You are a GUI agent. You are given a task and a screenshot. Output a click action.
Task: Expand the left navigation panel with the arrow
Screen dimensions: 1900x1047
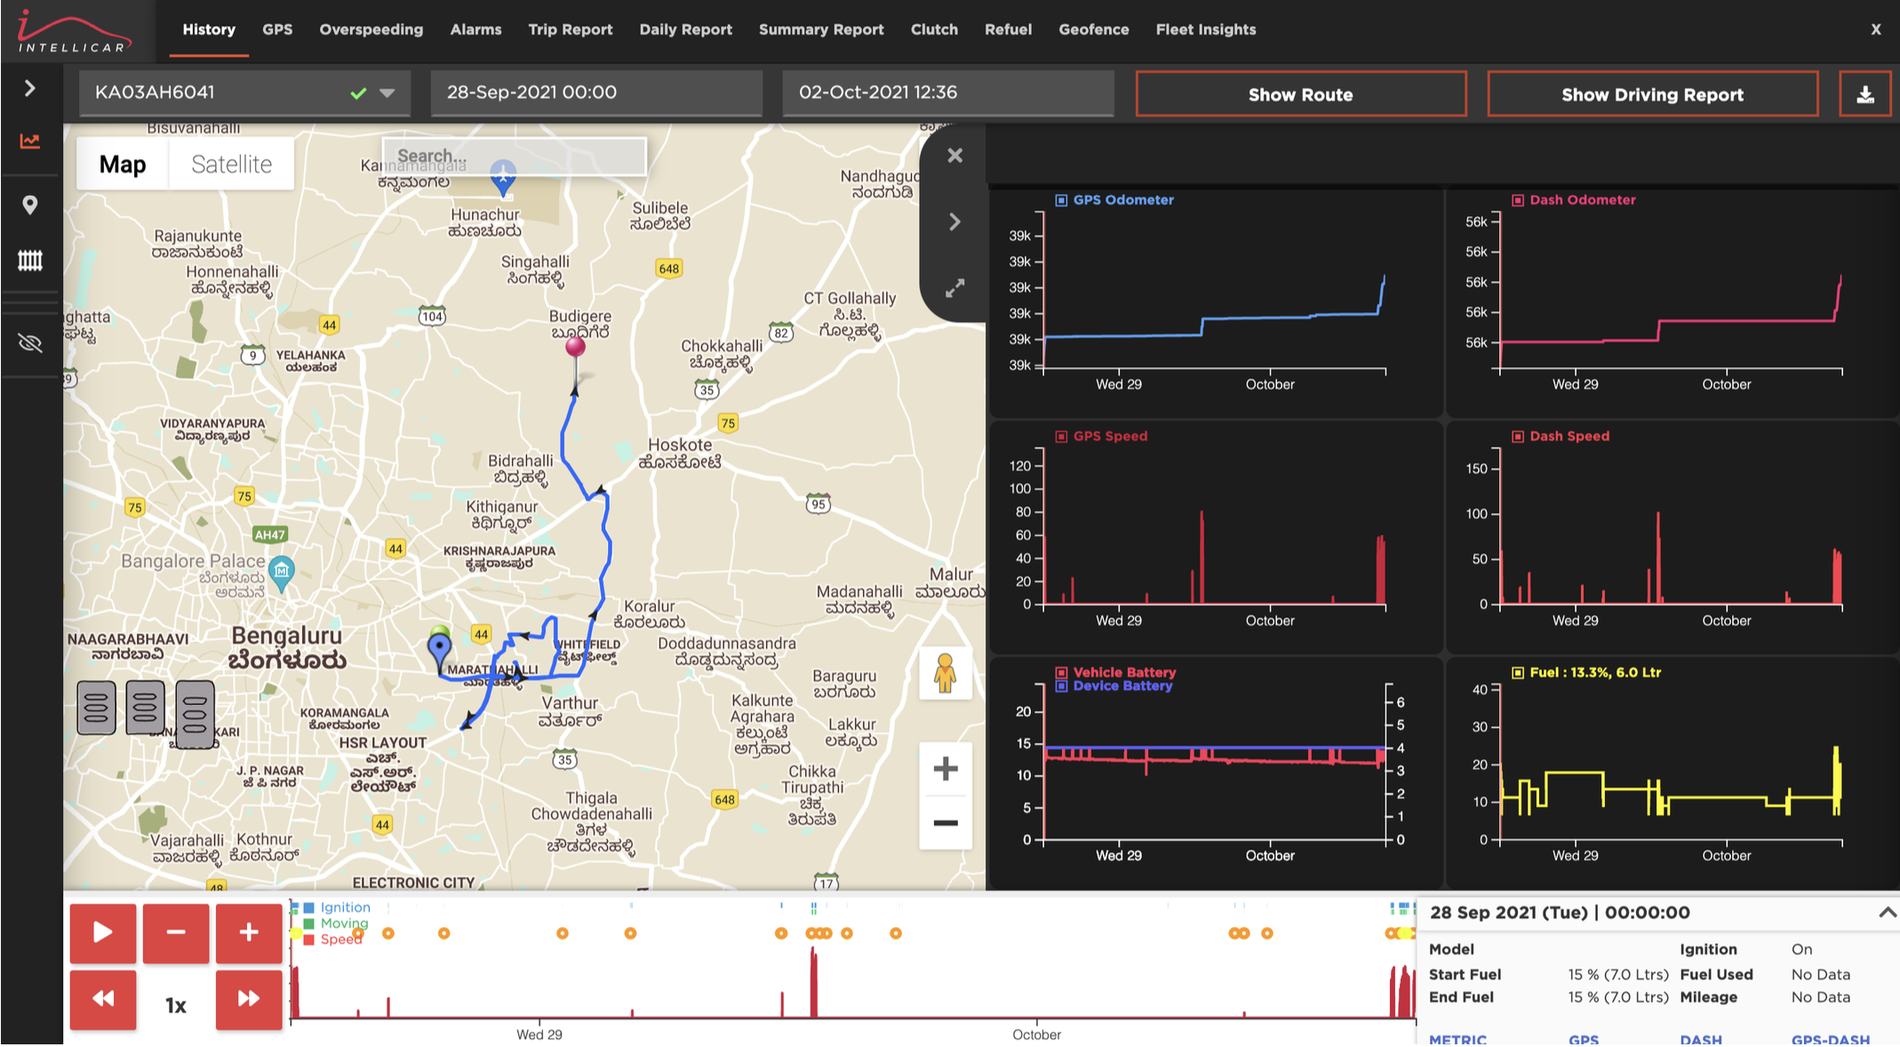(30, 88)
